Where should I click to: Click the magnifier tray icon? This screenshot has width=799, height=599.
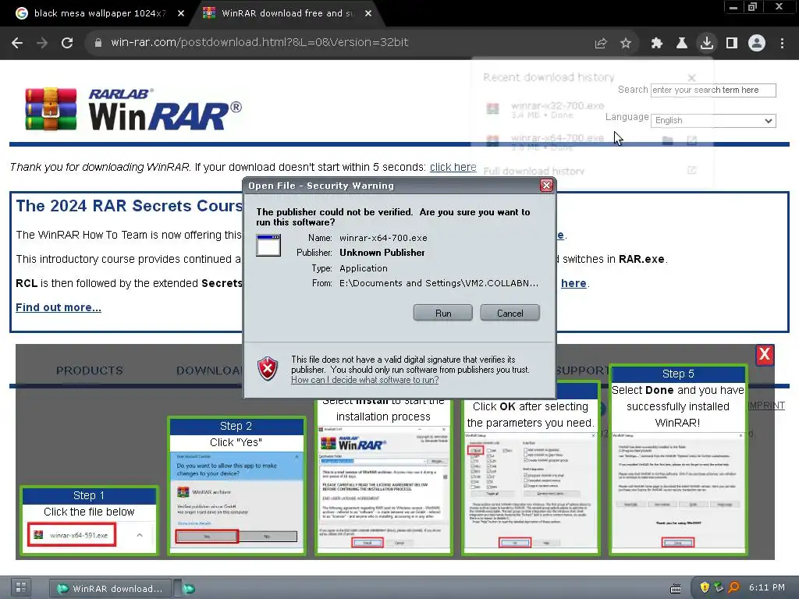pos(733,587)
